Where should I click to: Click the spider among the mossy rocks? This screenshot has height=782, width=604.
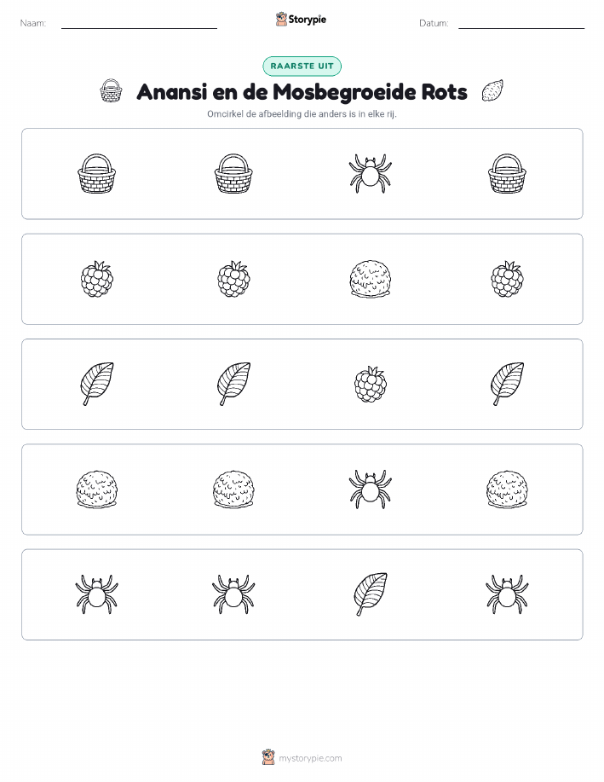click(371, 489)
